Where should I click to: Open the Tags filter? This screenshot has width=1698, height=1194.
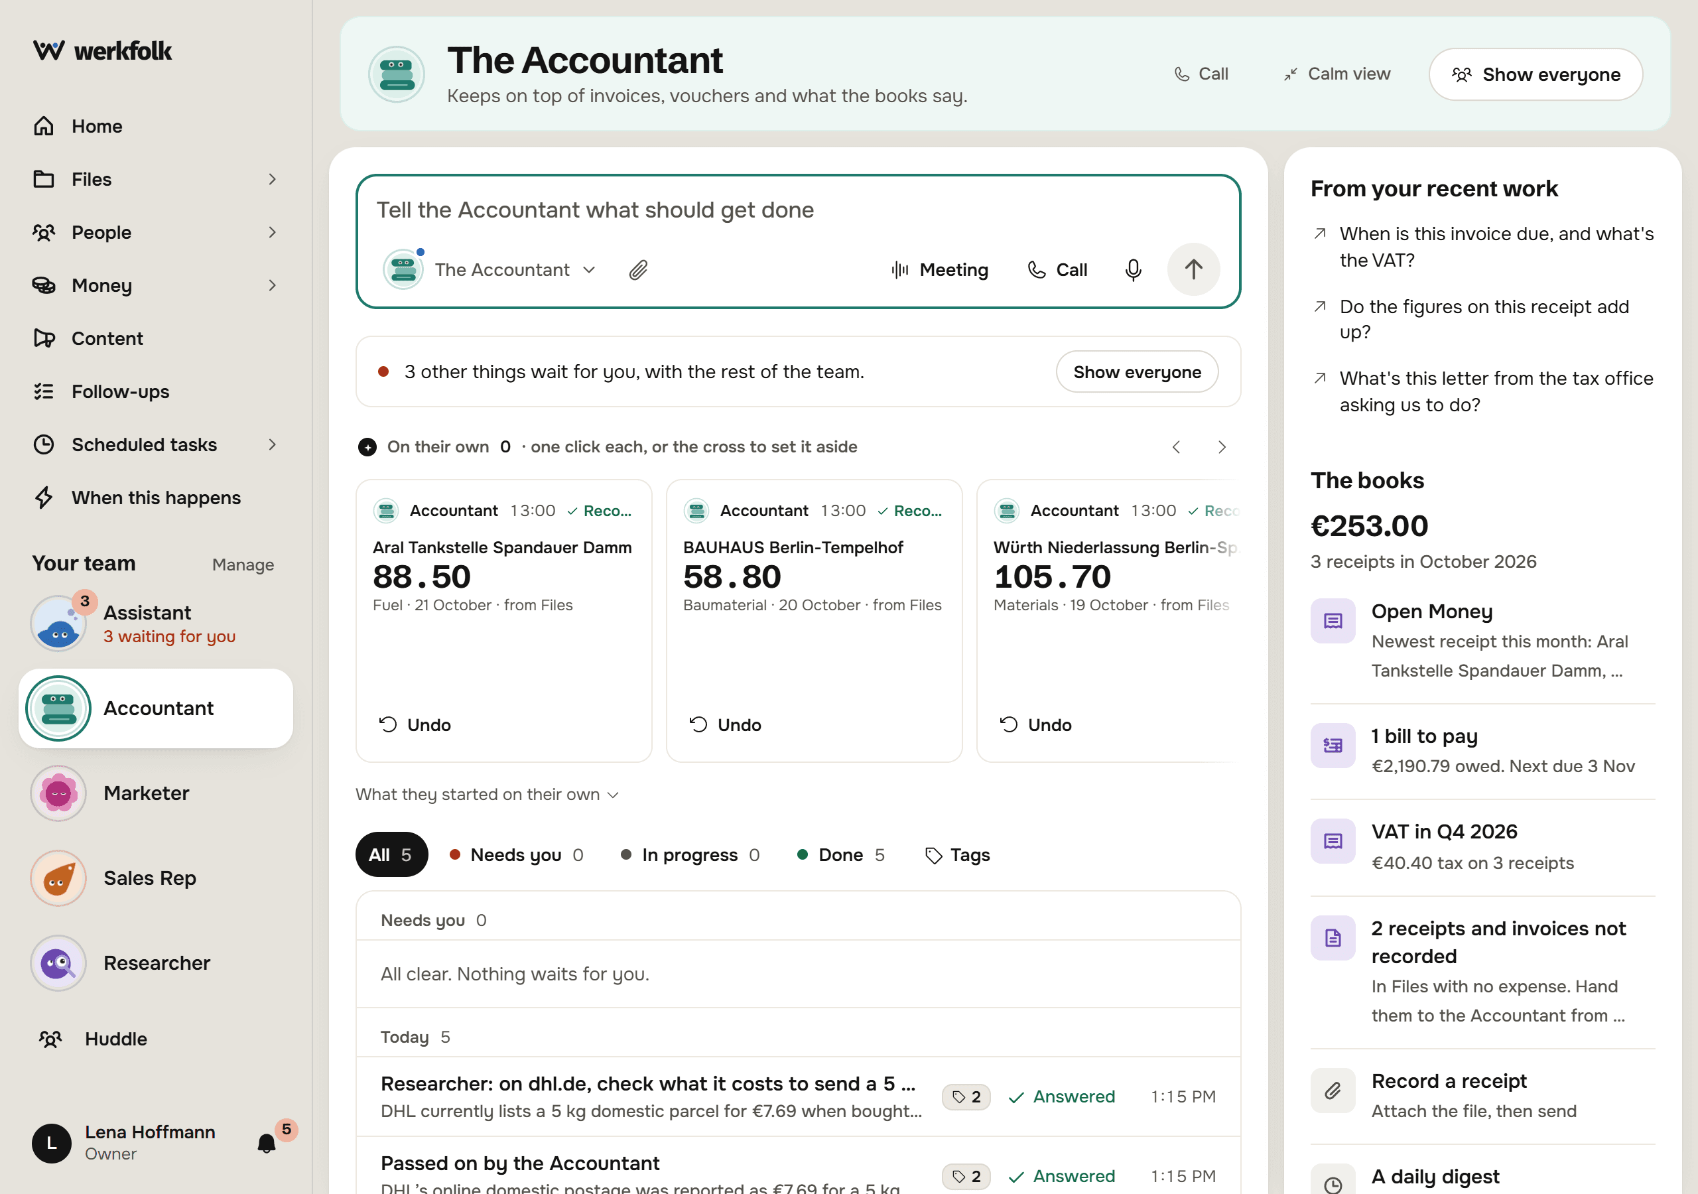(x=957, y=854)
